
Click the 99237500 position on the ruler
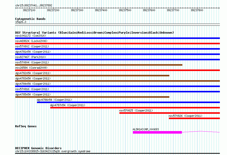click(x=125, y=10)
